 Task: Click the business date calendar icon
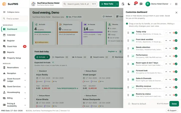(67, 17)
